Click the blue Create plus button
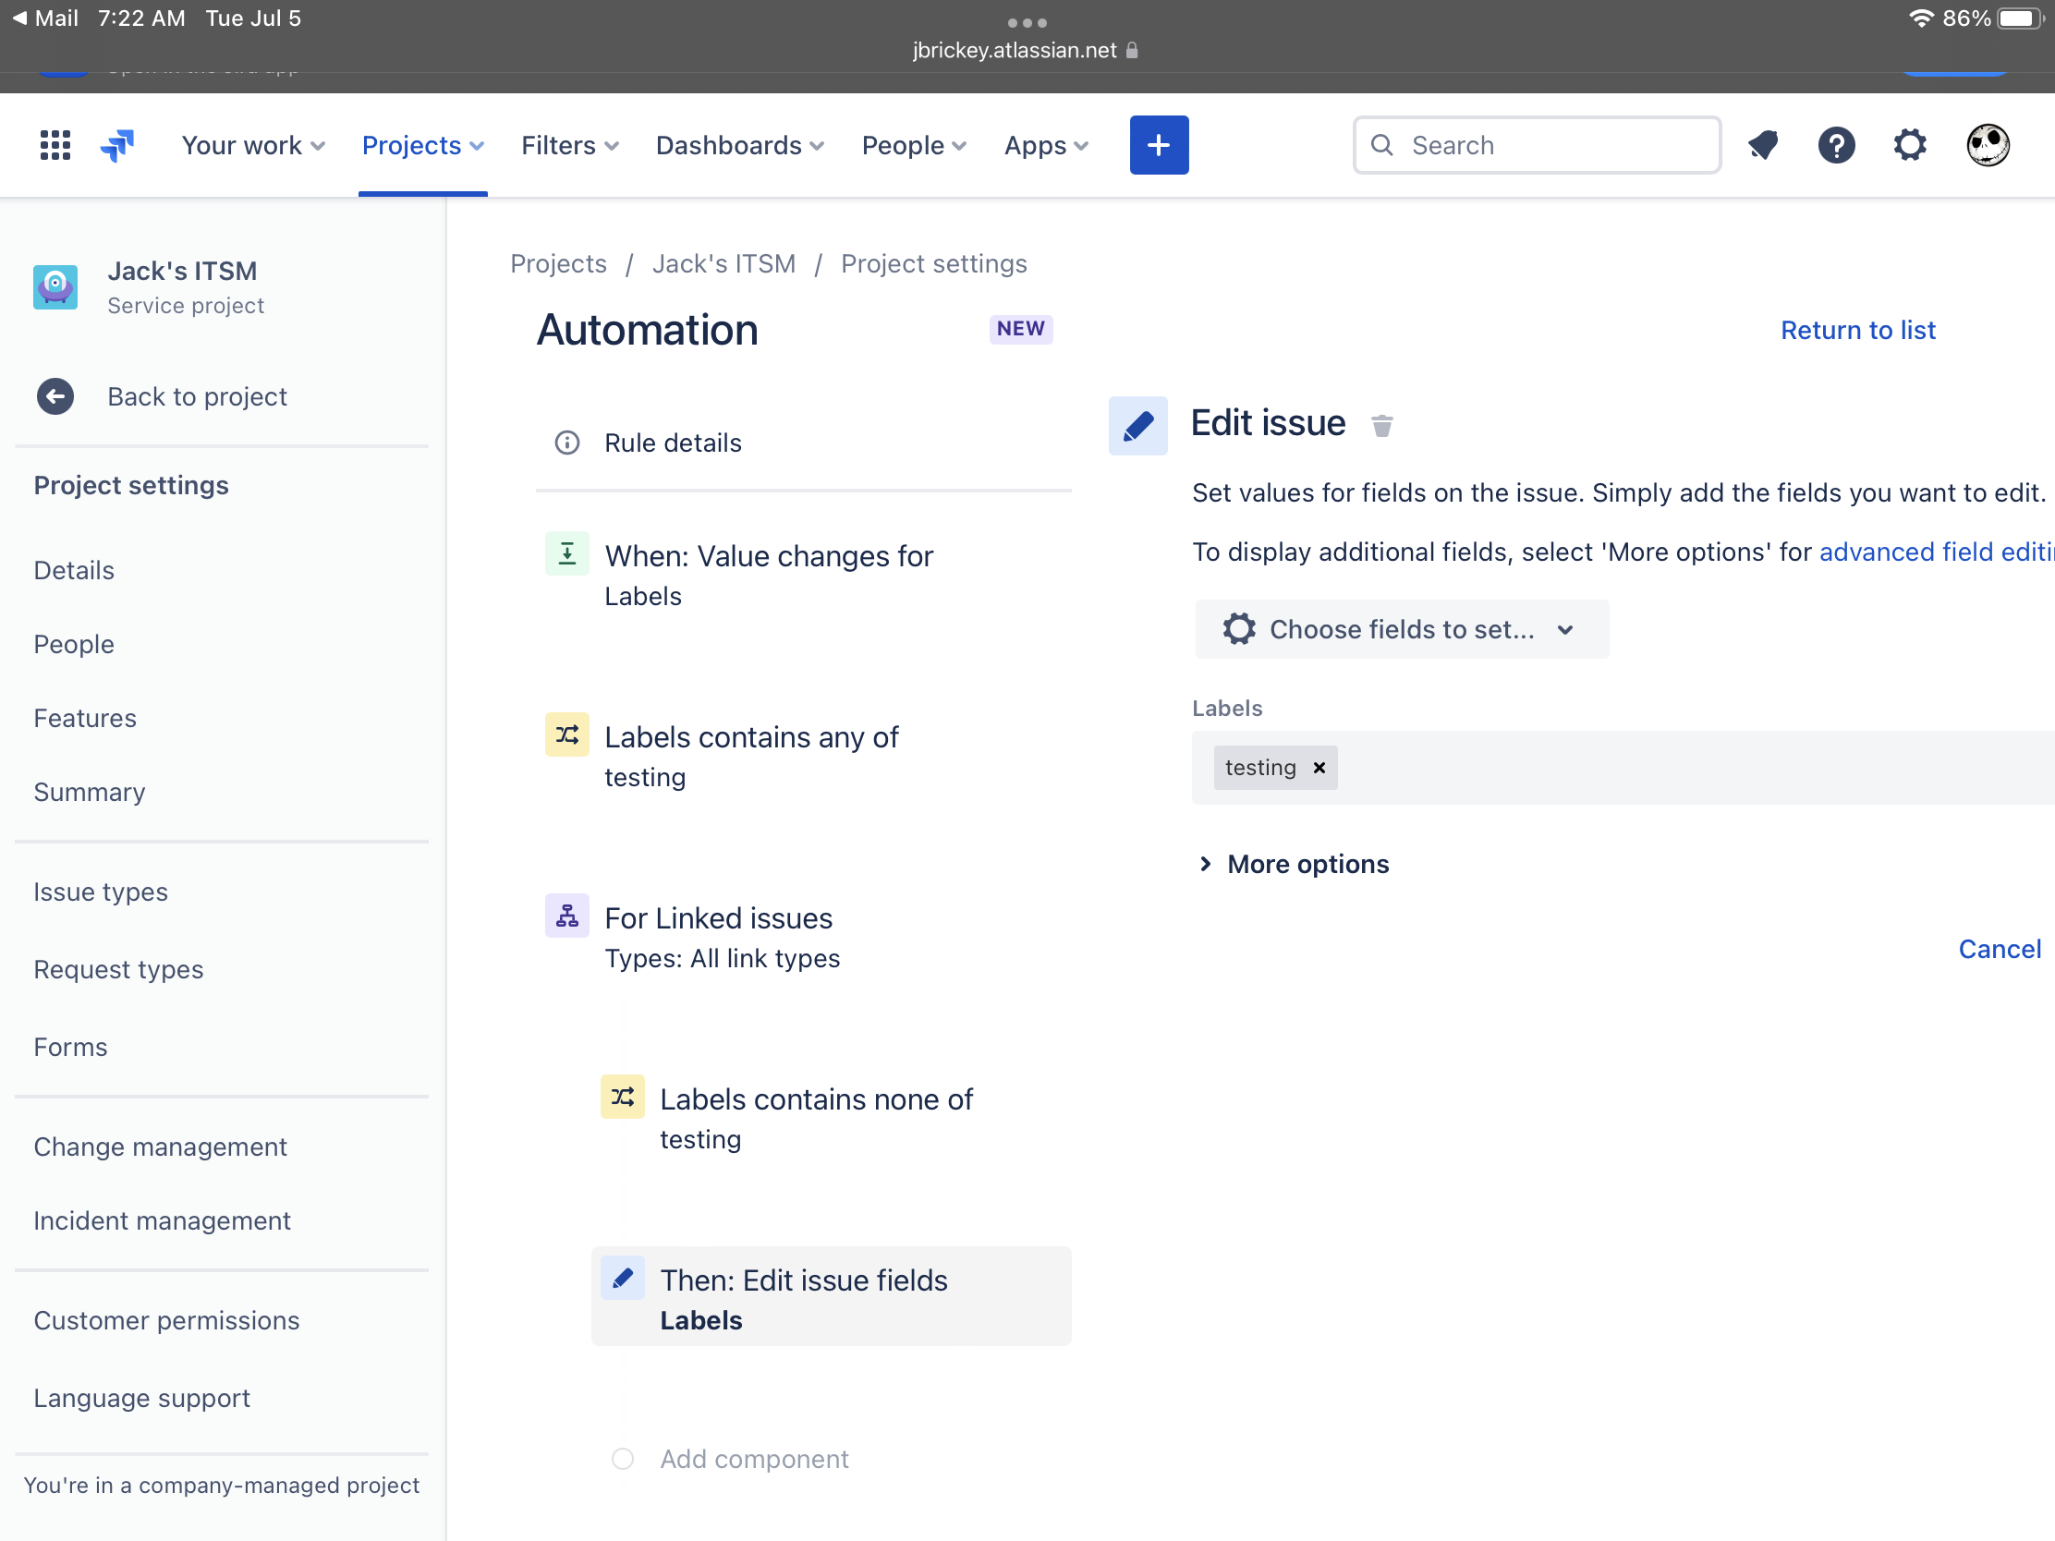The height and width of the screenshot is (1541, 2055). [x=1159, y=145]
